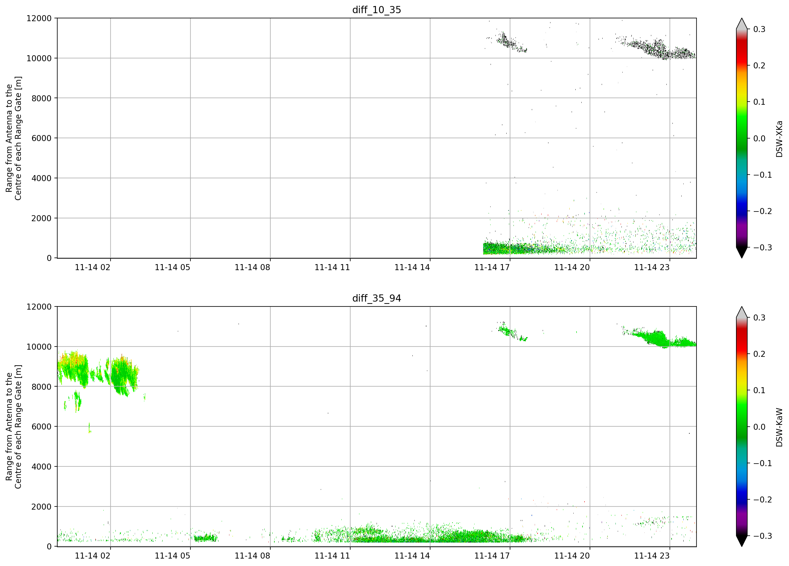Select the DSW-XKa colorbar label
This screenshot has width=789, height=566.
click(779, 139)
